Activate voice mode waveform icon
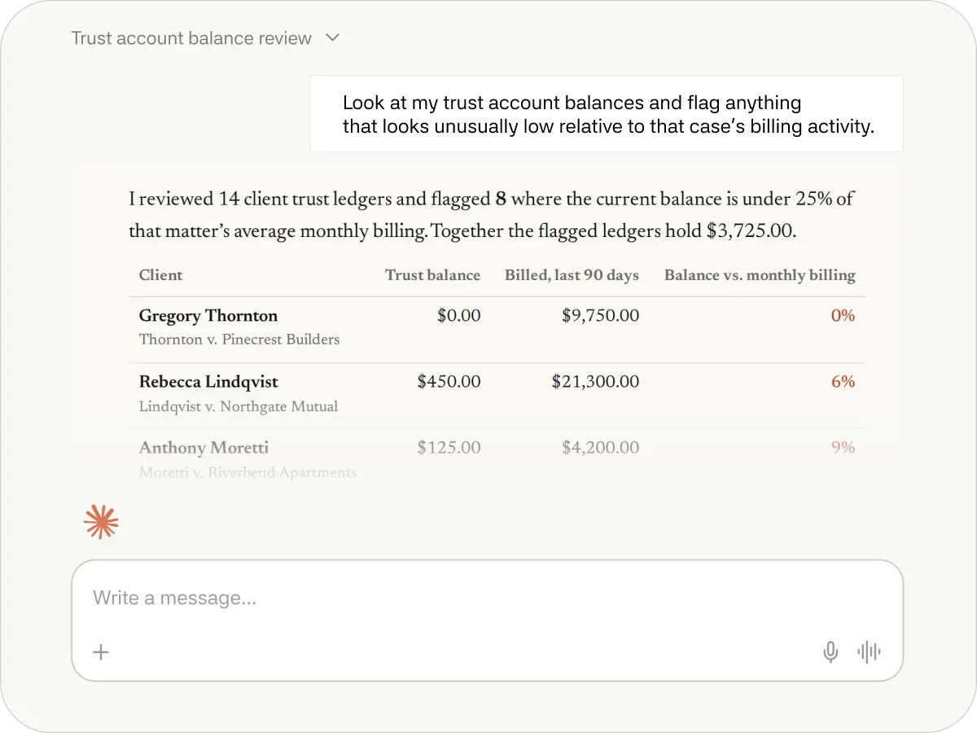This screenshot has height=733, width=977. coord(869,652)
